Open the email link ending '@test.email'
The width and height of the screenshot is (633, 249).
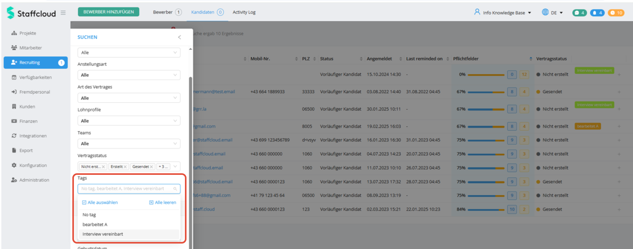(x=214, y=92)
